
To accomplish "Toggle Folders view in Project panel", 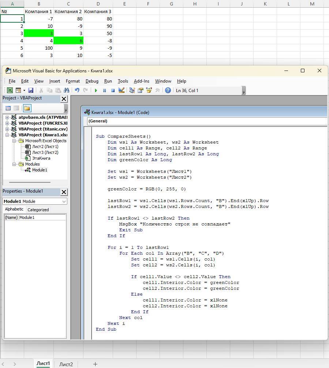I will pyautogui.click(x=27, y=108).
